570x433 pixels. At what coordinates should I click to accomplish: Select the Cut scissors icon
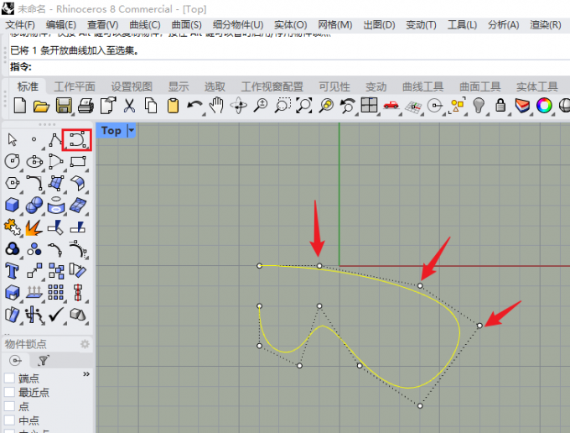pos(129,106)
